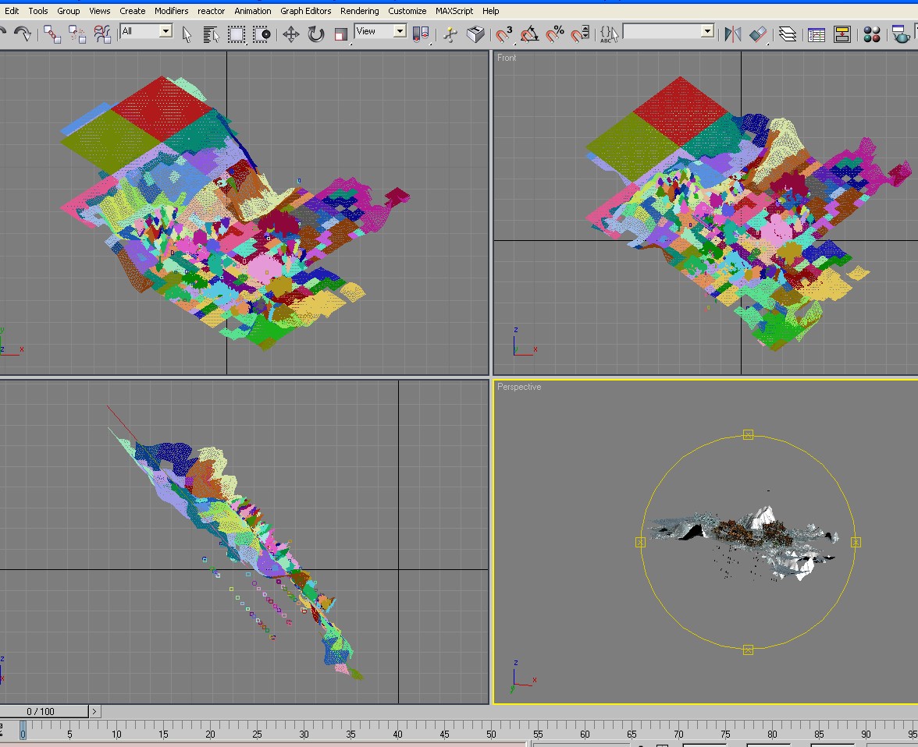Activate the Select Object arrow tool
Viewport: 918px width, 747px height.
(187, 34)
